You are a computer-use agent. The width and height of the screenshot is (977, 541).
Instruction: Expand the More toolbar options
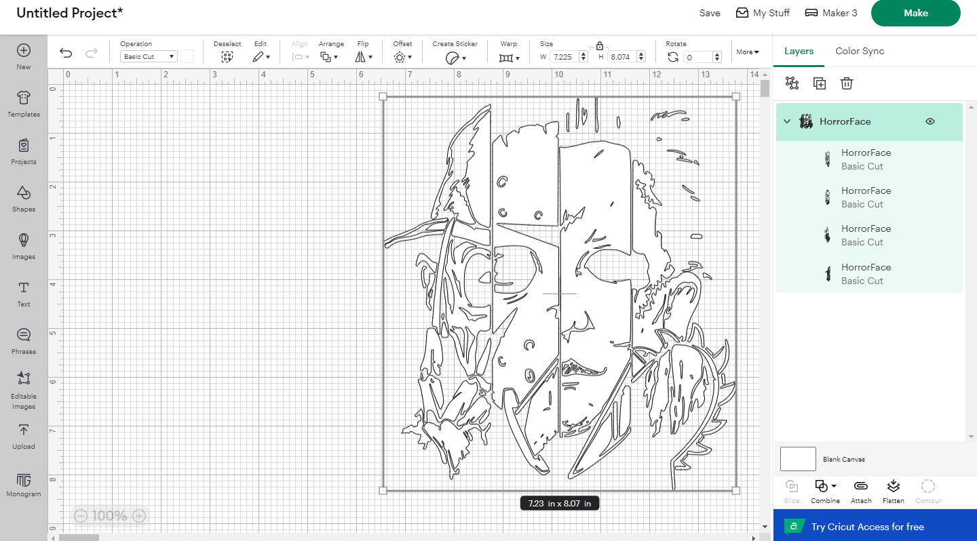coord(748,52)
